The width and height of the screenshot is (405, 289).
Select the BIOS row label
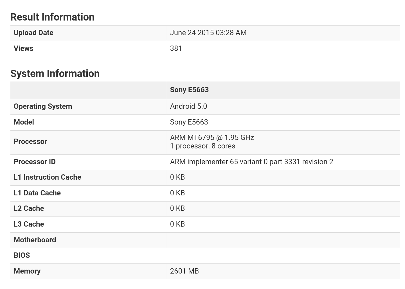tap(22, 256)
